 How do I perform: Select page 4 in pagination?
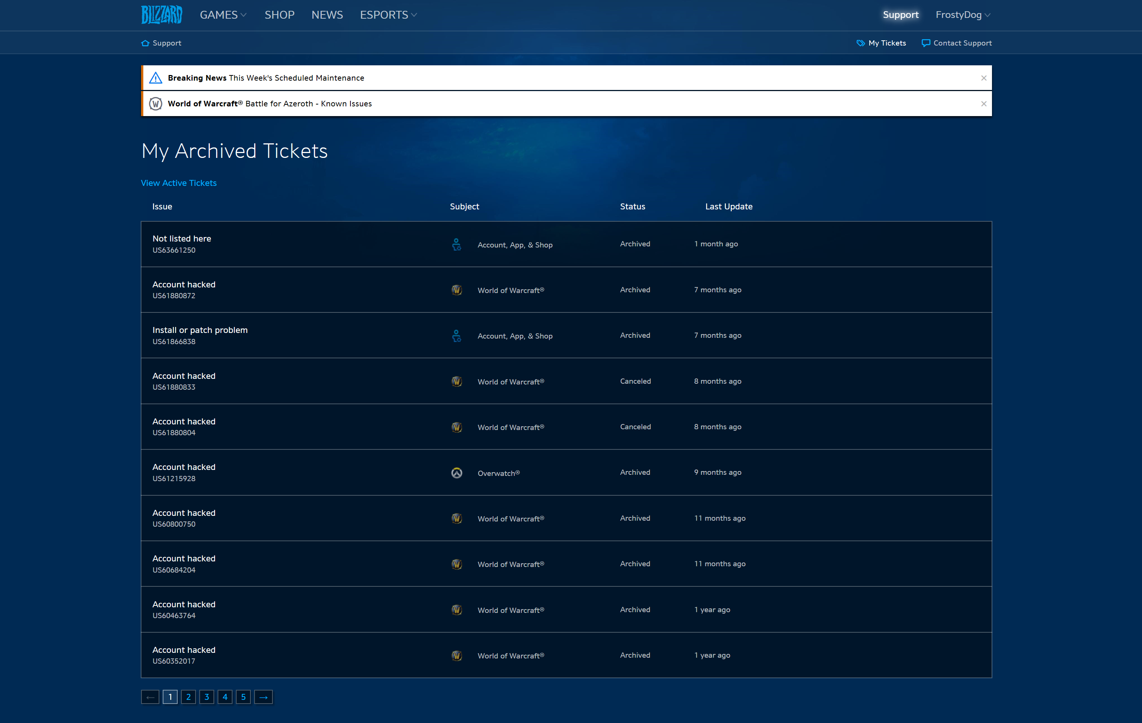(225, 697)
